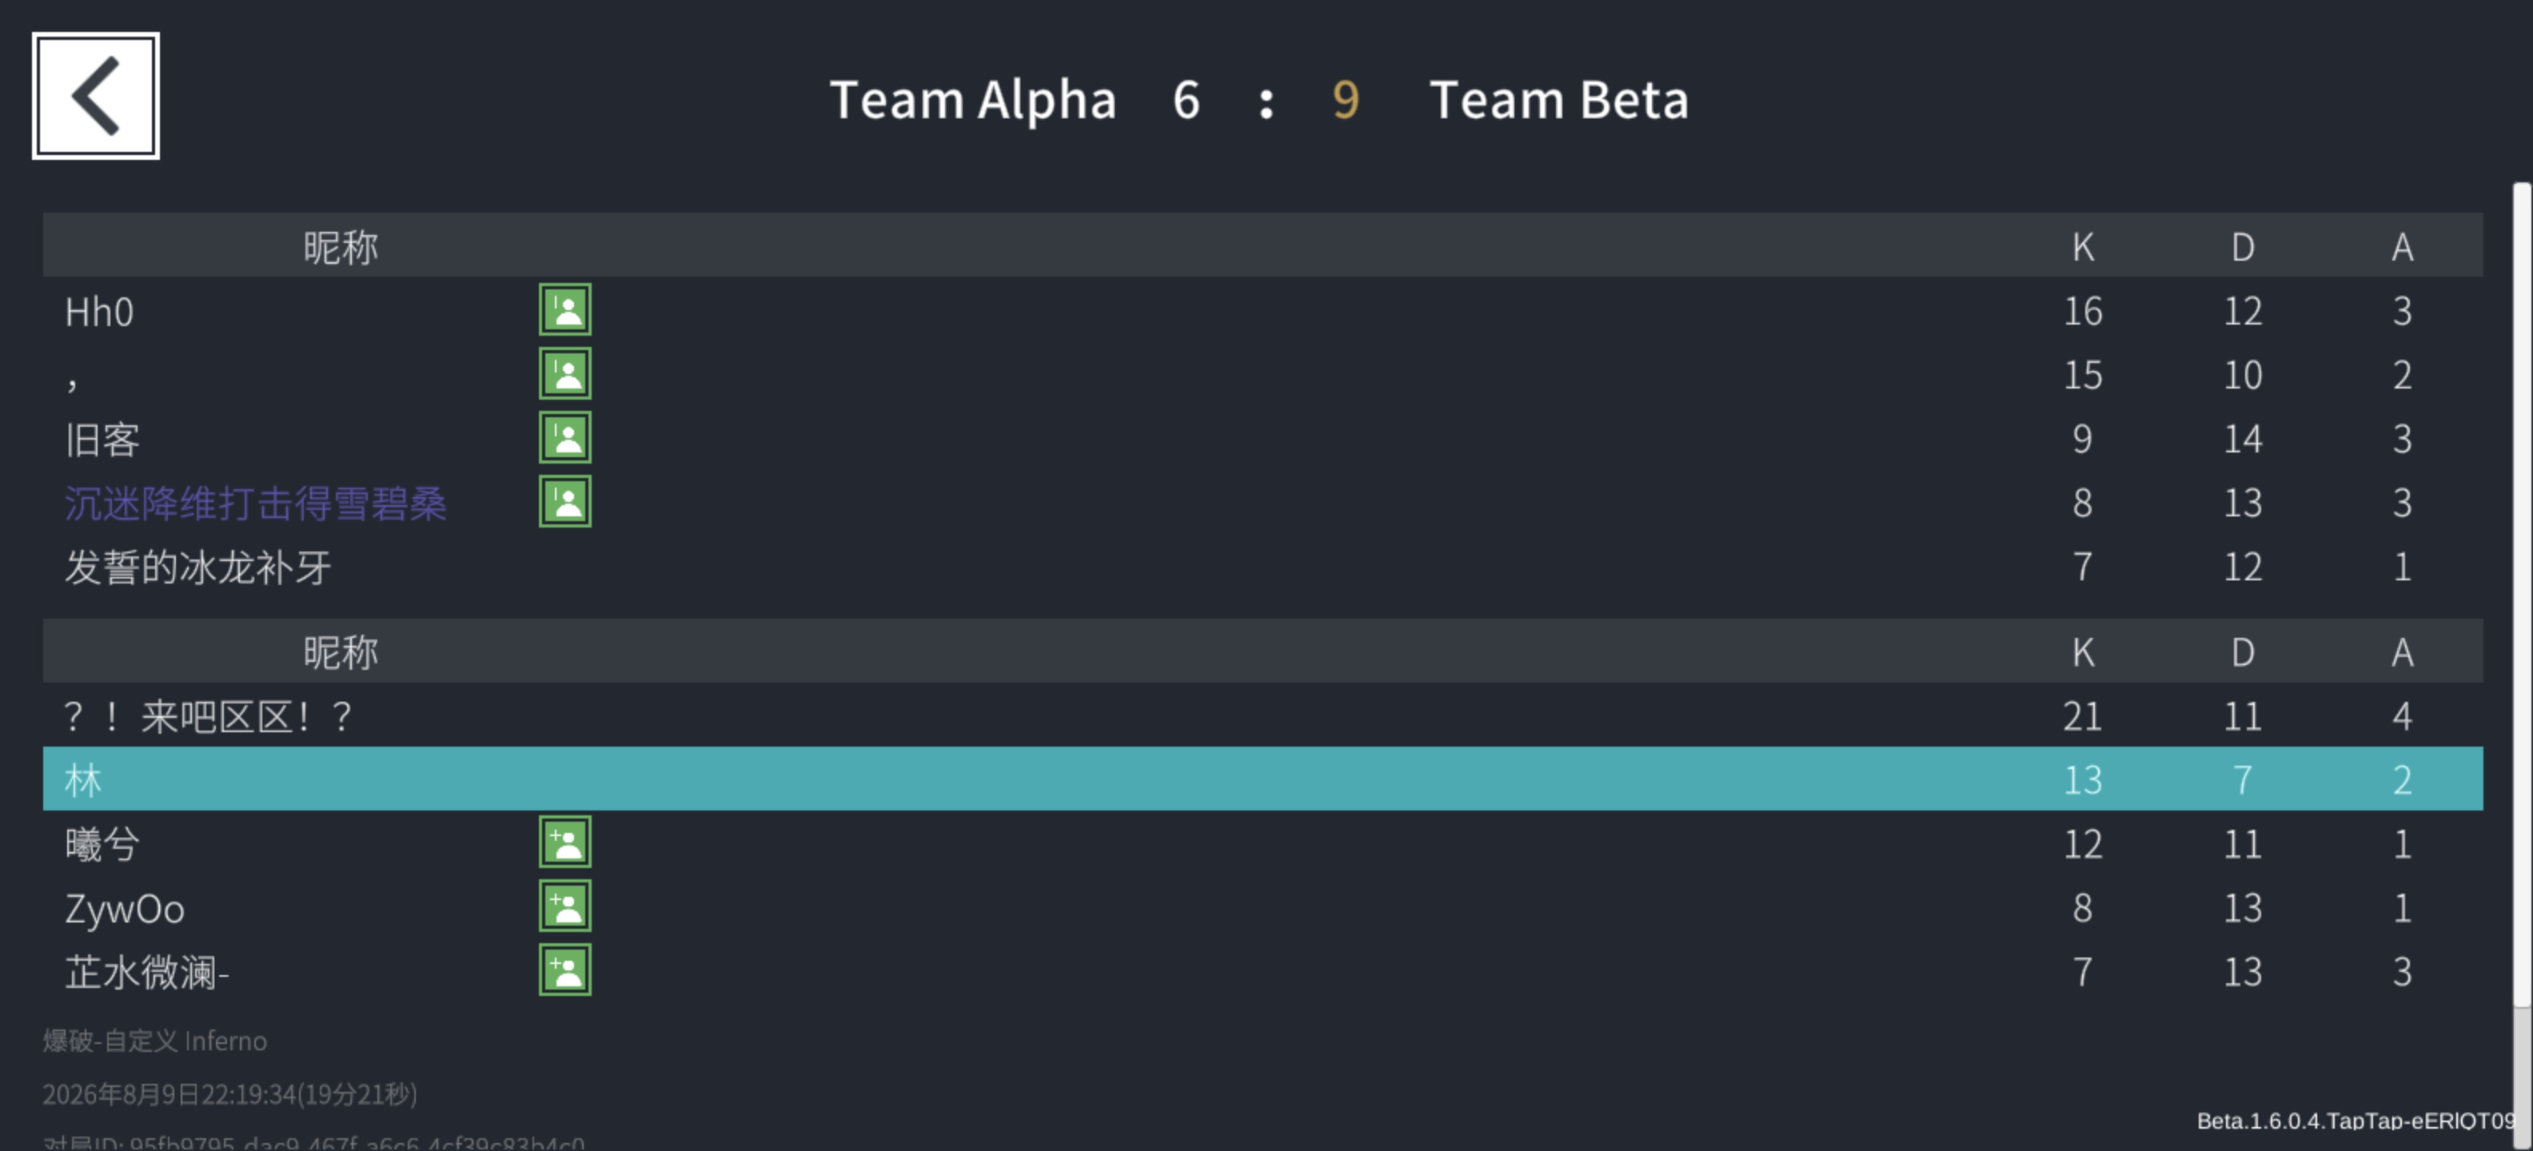Click the Team Alpha title

[x=972, y=100]
